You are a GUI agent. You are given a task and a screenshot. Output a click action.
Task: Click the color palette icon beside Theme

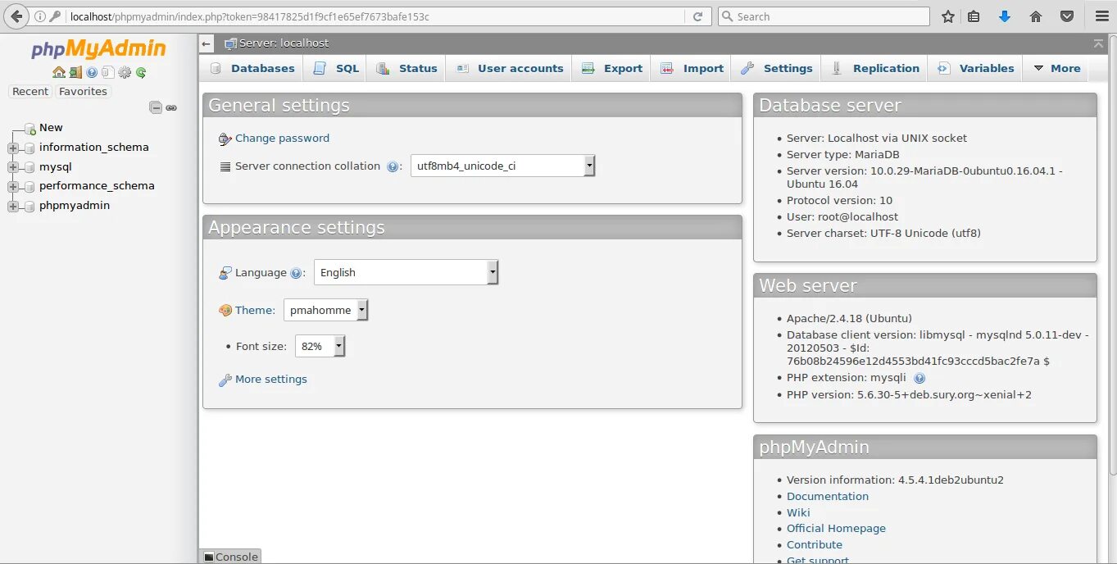click(x=225, y=311)
